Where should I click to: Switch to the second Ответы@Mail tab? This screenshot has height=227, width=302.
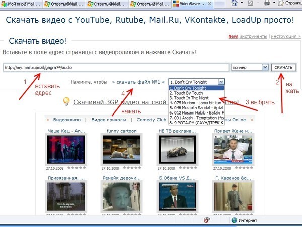point(107,4)
